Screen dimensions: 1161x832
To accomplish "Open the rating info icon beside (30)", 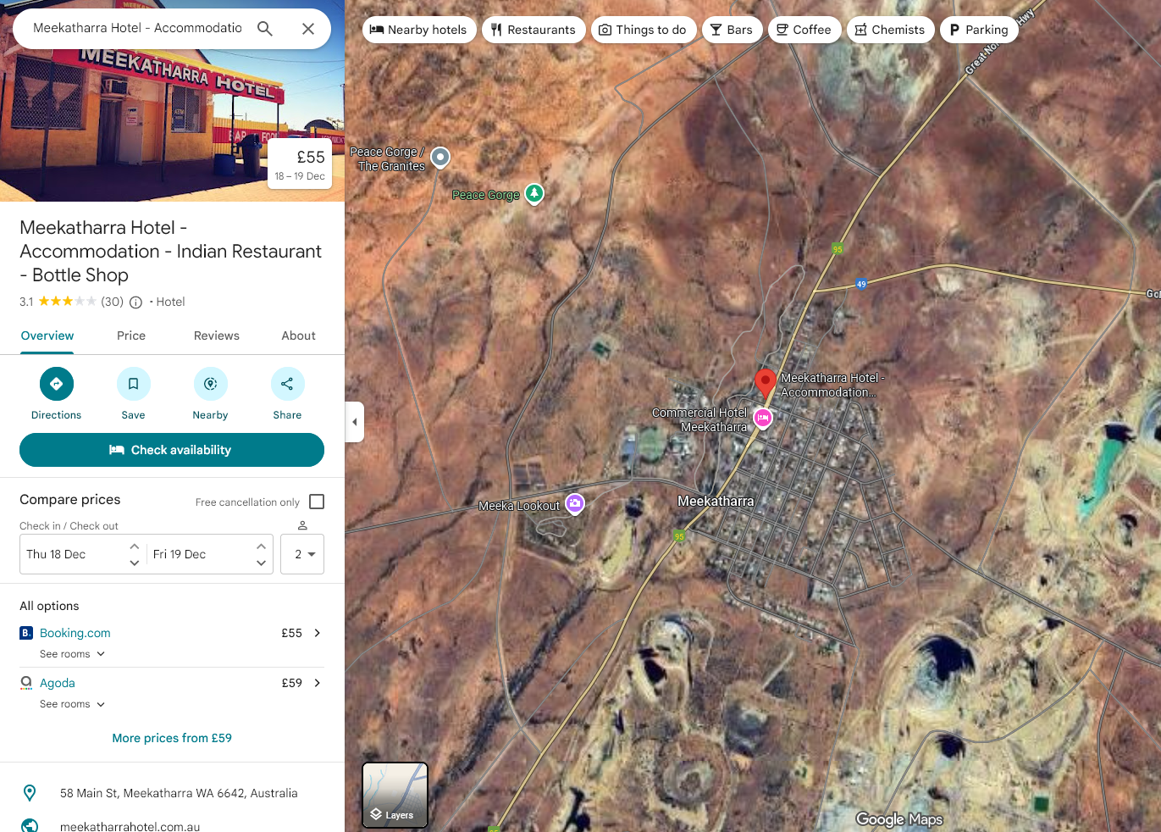I will coord(135,302).
